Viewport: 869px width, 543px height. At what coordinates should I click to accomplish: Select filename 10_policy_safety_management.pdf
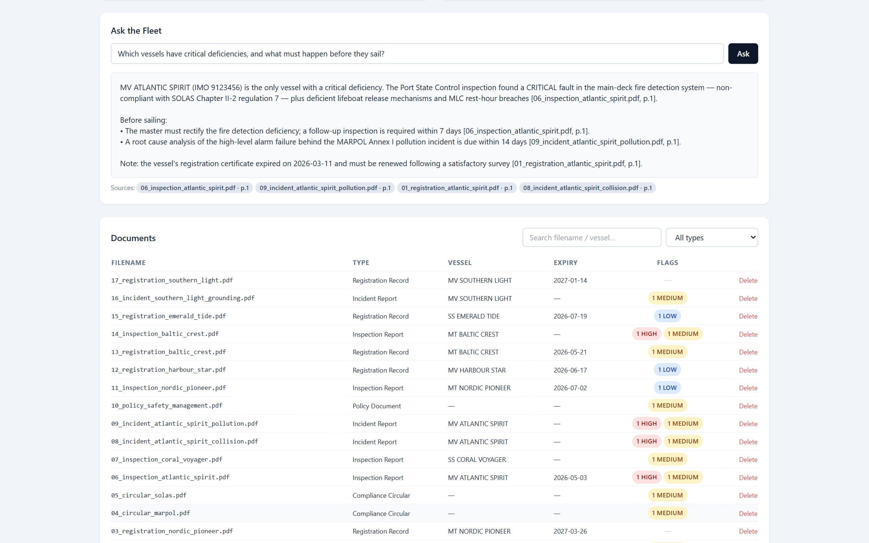[167, 405]
